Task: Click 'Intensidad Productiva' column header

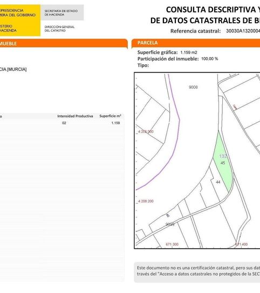Action: [x=75, y=116]
